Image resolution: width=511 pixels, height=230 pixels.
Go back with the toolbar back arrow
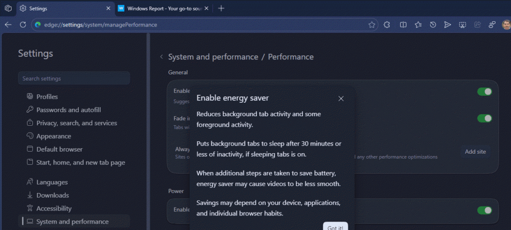point(8,25)
